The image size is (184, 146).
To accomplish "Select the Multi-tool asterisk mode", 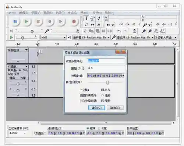I will click(x=99, y=25).
